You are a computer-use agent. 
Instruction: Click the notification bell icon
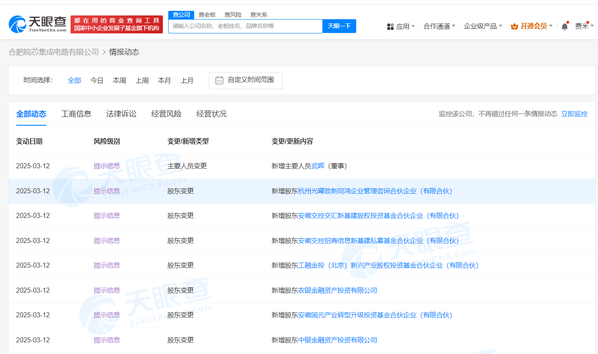(x=565, y=26)
